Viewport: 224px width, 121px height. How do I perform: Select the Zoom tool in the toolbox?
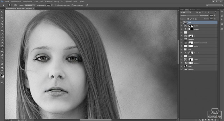(x=2, y=71)
